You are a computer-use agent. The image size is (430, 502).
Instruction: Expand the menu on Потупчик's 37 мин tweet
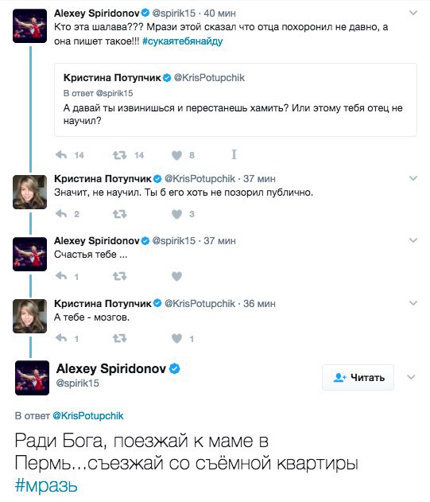pos(413,178)
